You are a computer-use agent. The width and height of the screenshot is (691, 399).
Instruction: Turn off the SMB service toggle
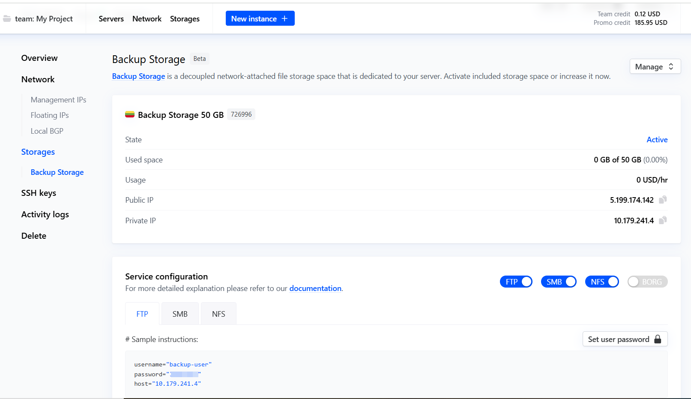point(559,282)
